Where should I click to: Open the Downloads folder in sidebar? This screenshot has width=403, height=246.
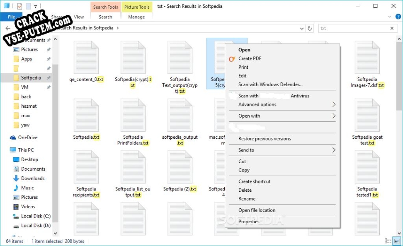click(x=33, y=178)
